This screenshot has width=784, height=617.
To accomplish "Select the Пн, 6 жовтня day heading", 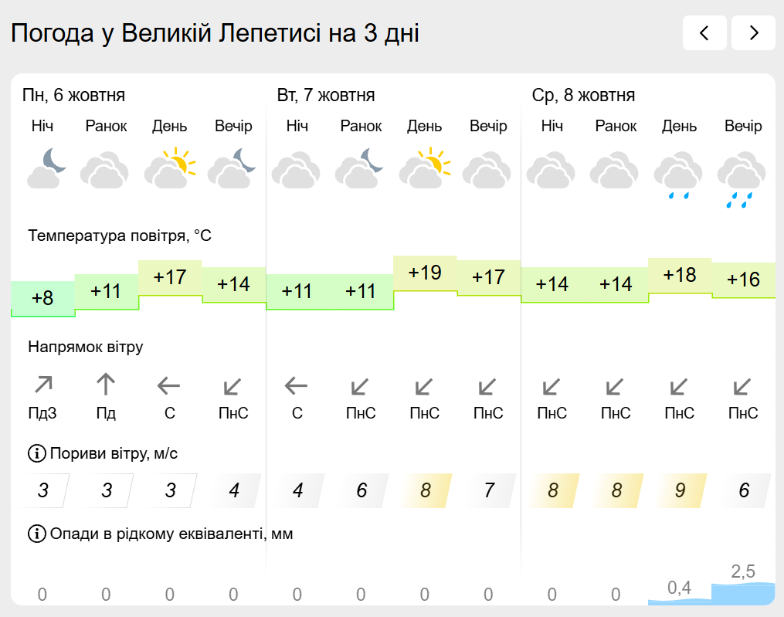I will [73, 96].
